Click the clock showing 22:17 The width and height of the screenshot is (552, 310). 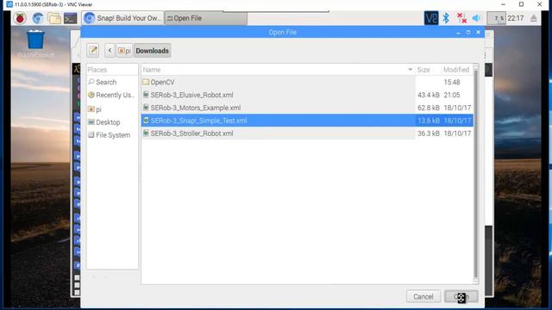tap(516, 18)
